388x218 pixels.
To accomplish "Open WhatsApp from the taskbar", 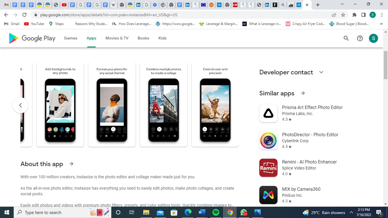I will [244, 212].
